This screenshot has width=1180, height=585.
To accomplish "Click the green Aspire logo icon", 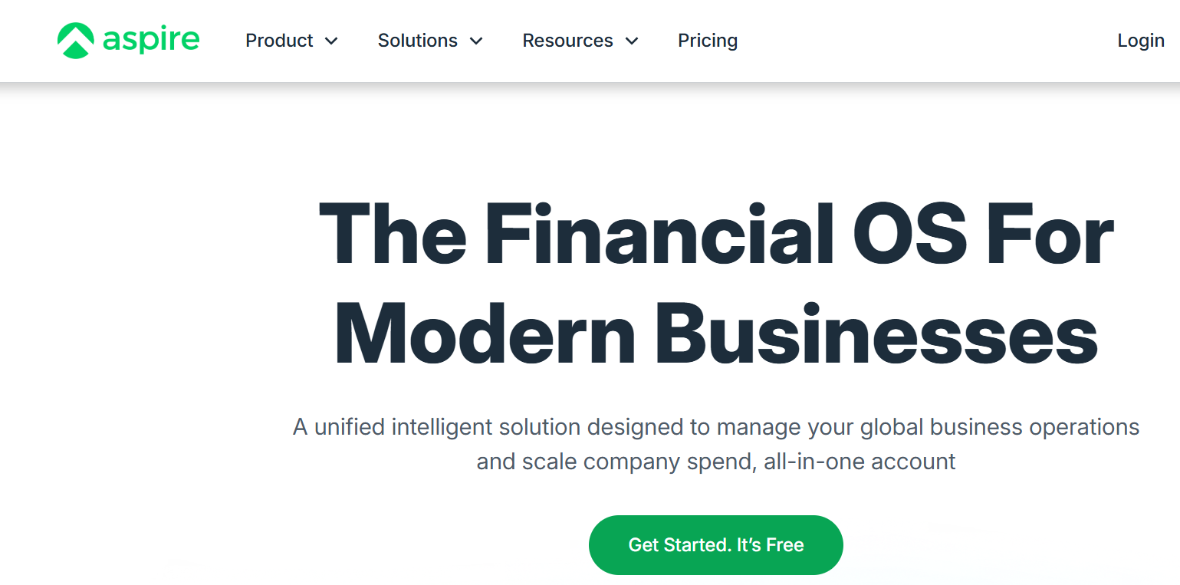I will [75, 41].
